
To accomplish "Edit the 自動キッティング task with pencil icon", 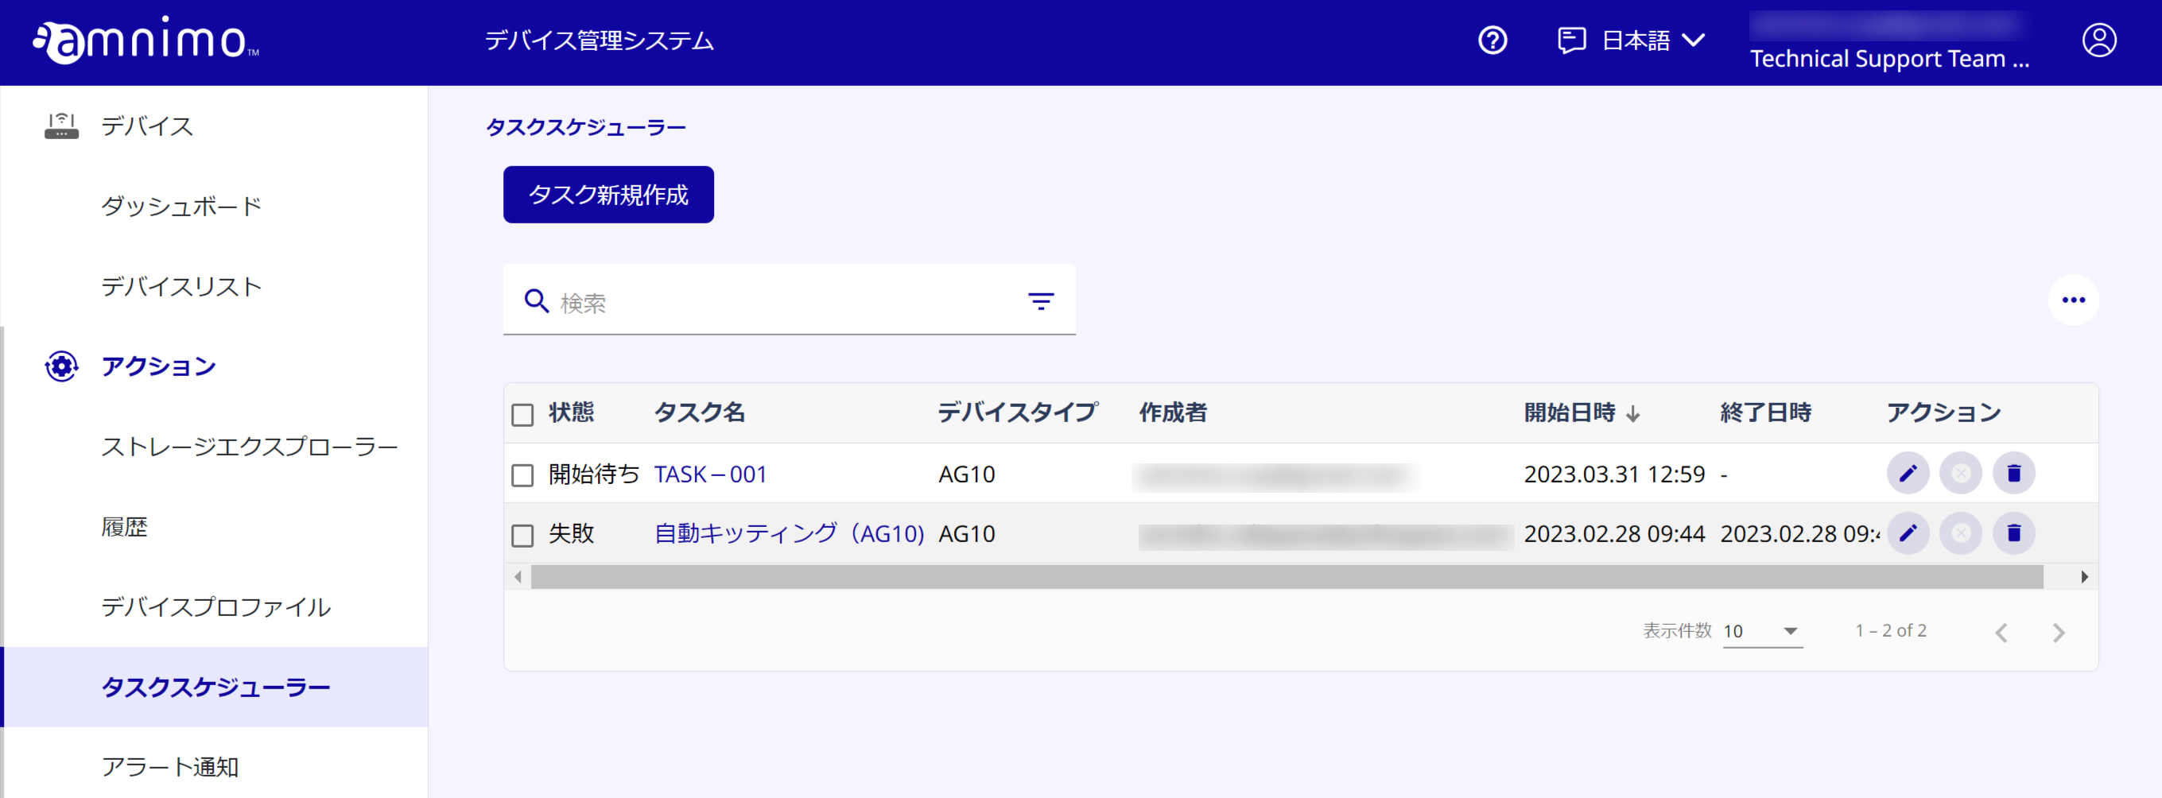I will 1908,533.
